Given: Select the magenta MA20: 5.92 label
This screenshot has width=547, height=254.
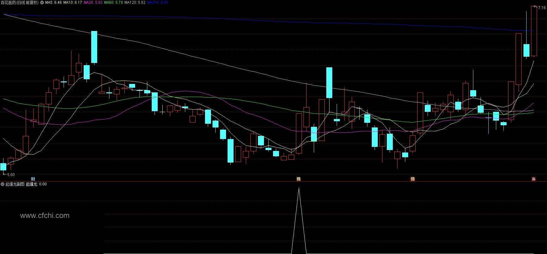Looking at the screenshot, I should pyautogui.click(x=93, y=3).
